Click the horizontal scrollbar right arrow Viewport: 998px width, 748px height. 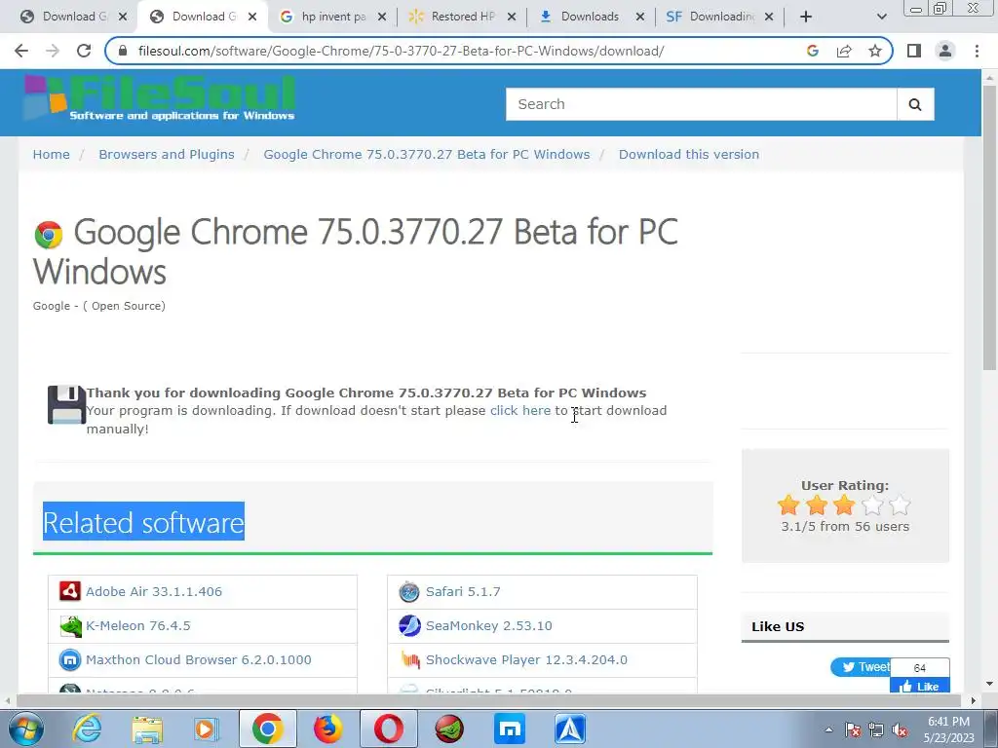point(974,700)
